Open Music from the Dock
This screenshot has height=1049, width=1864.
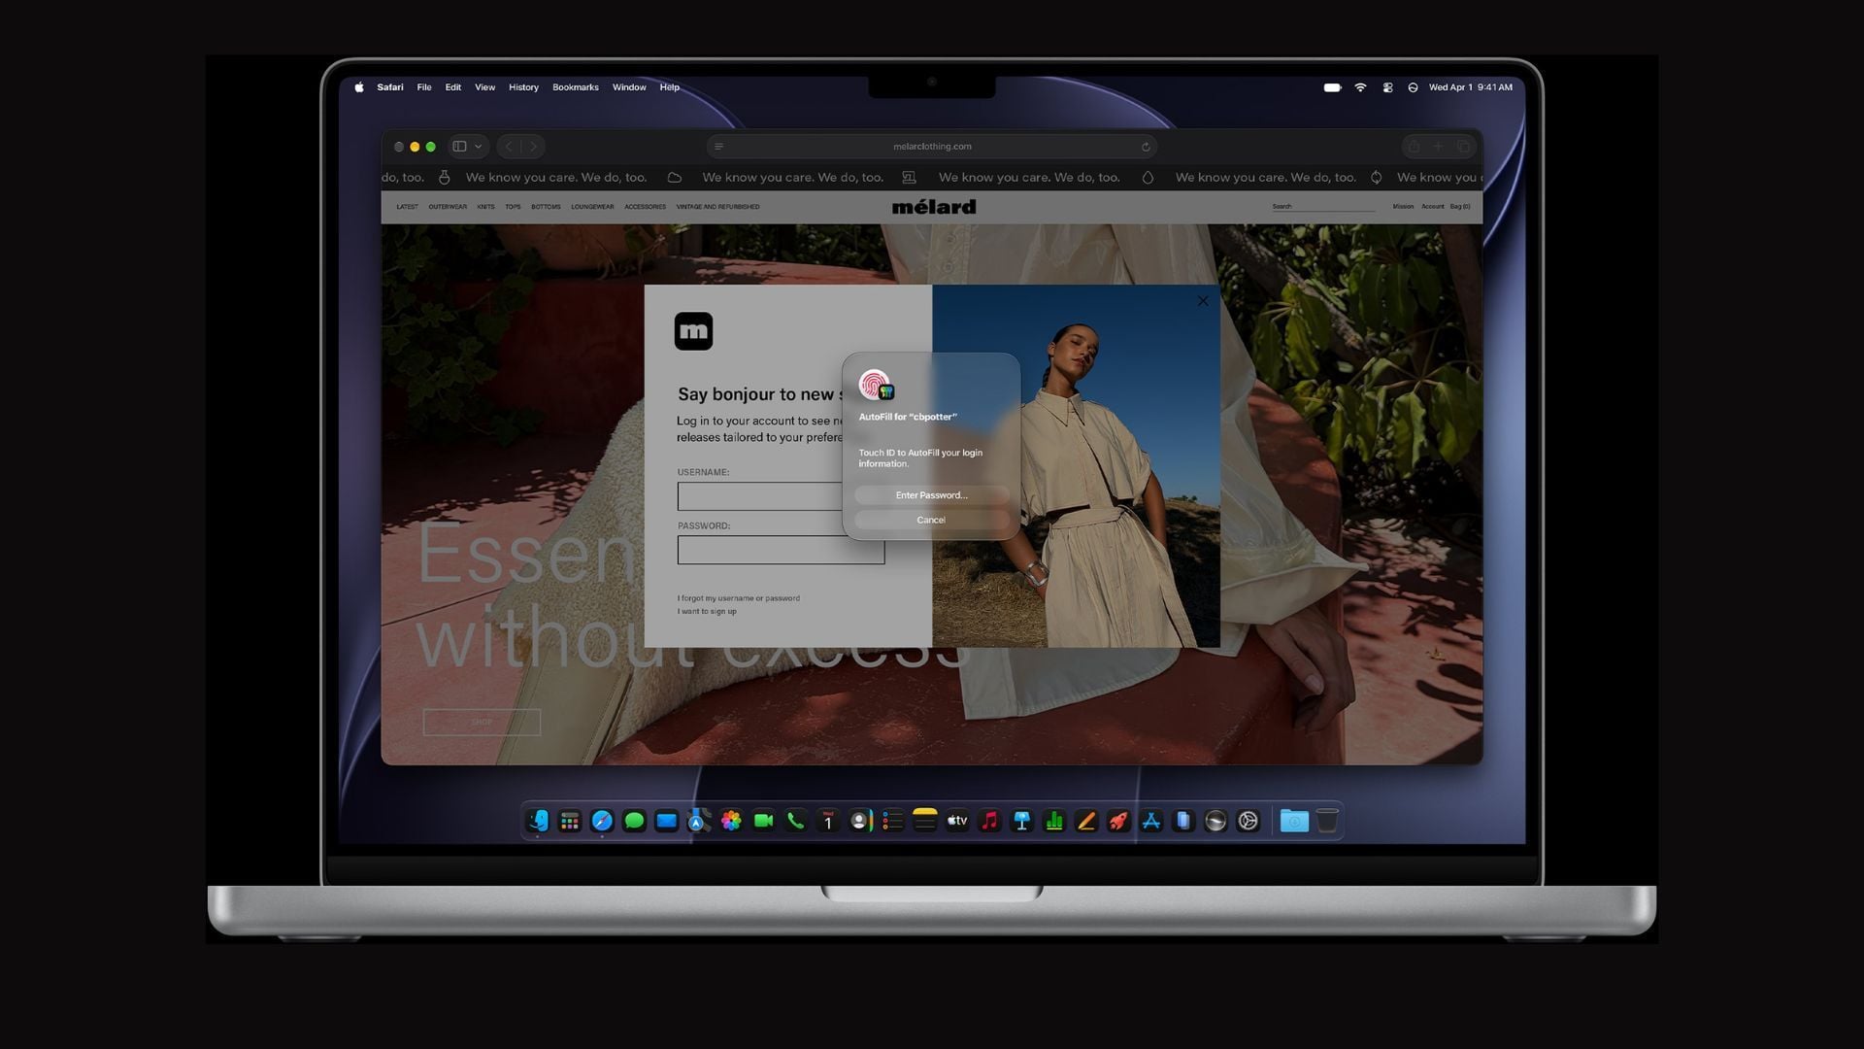pyautogui.click(x=989, y=822)
